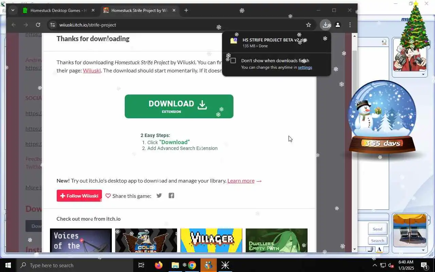
Task: Click the muted volume icon in tray
Action: pyautogui.click(x=391, y=265)
